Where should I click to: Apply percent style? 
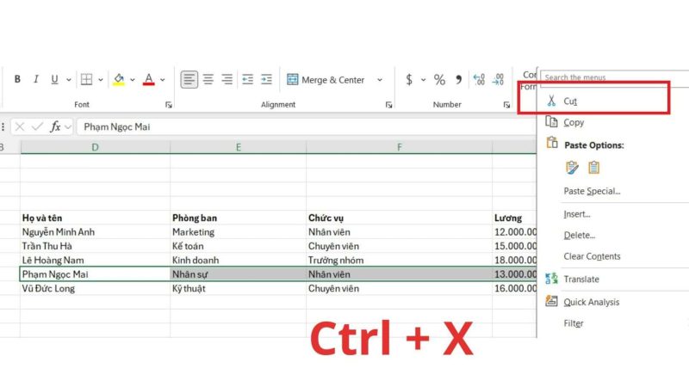pos(439,79)
